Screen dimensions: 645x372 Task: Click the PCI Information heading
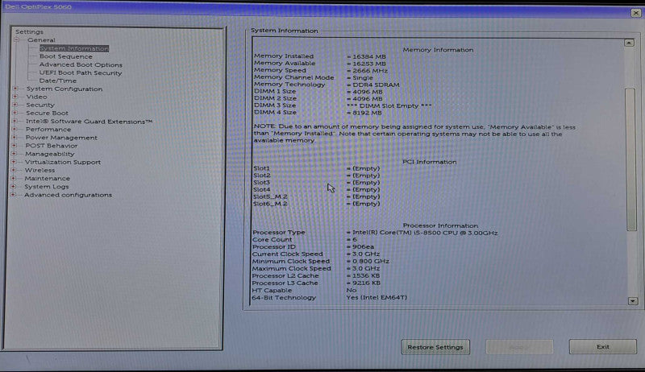coord(430,162)
